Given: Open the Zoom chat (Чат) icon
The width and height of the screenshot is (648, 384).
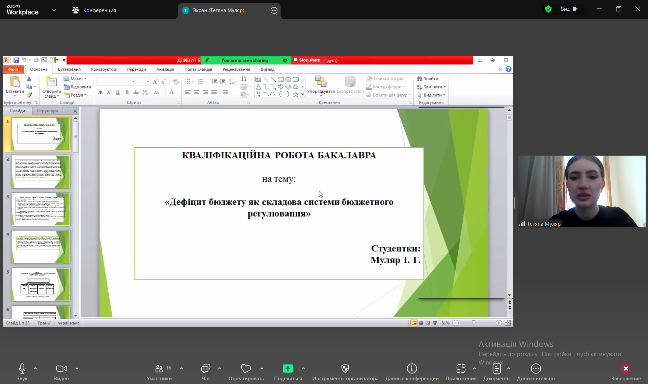Looking at the screenshot, I should [206, 369].
